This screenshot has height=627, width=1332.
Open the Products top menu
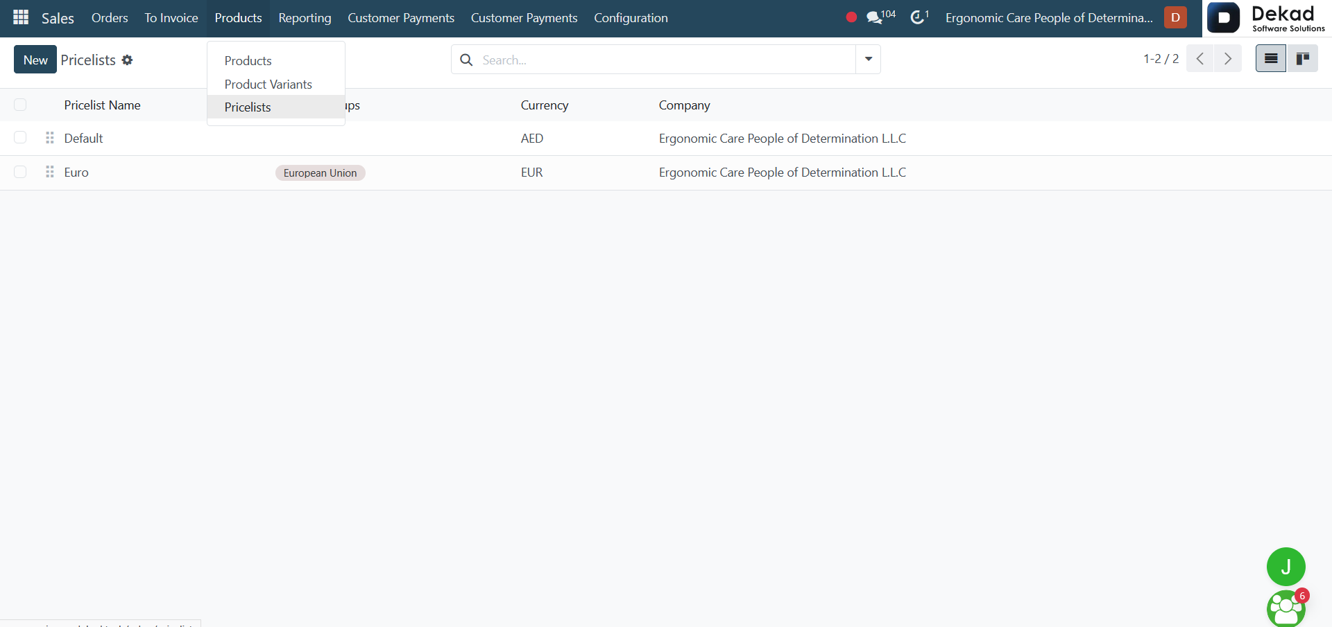[238, 18]
